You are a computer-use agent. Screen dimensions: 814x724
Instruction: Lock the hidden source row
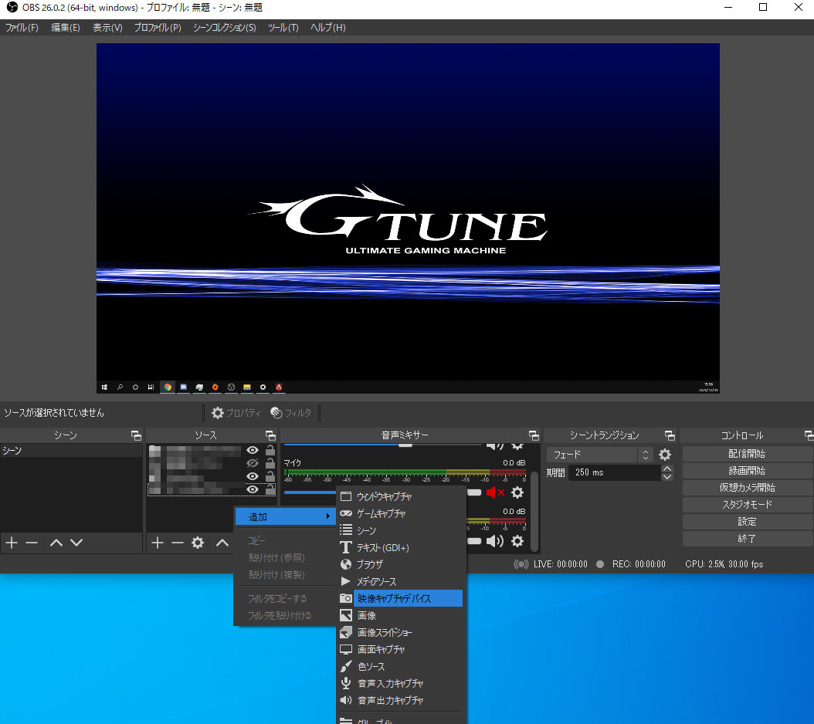(x=270, y=462)
